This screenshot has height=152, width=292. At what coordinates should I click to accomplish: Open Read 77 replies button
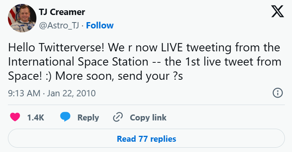coord(146,139)
